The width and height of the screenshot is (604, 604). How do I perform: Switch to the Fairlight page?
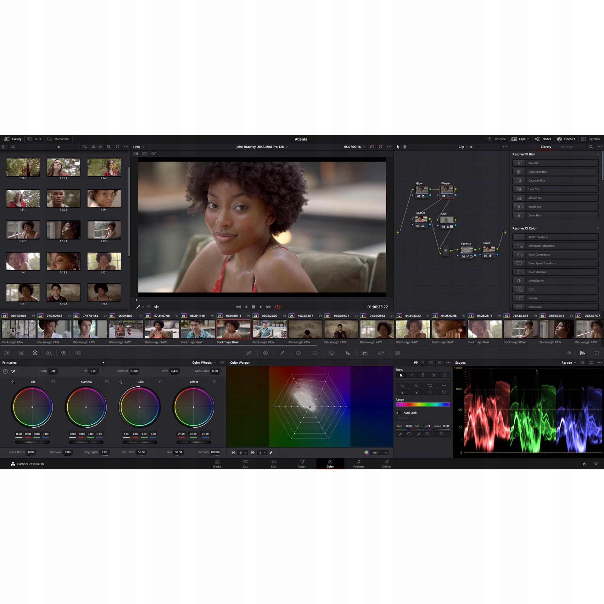[358, 464]
